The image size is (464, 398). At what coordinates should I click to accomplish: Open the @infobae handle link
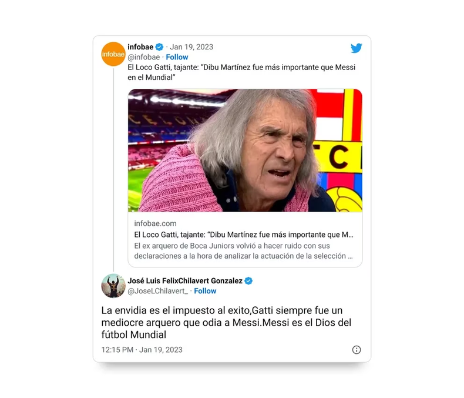point(144,57)
